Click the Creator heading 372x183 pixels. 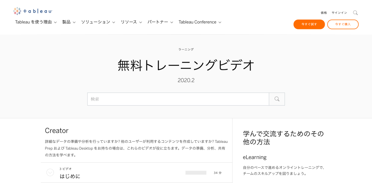[x=57, y=131]
